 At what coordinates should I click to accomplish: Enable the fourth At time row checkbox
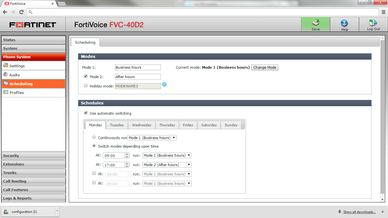pyautogui.click(x=94, y=183)
